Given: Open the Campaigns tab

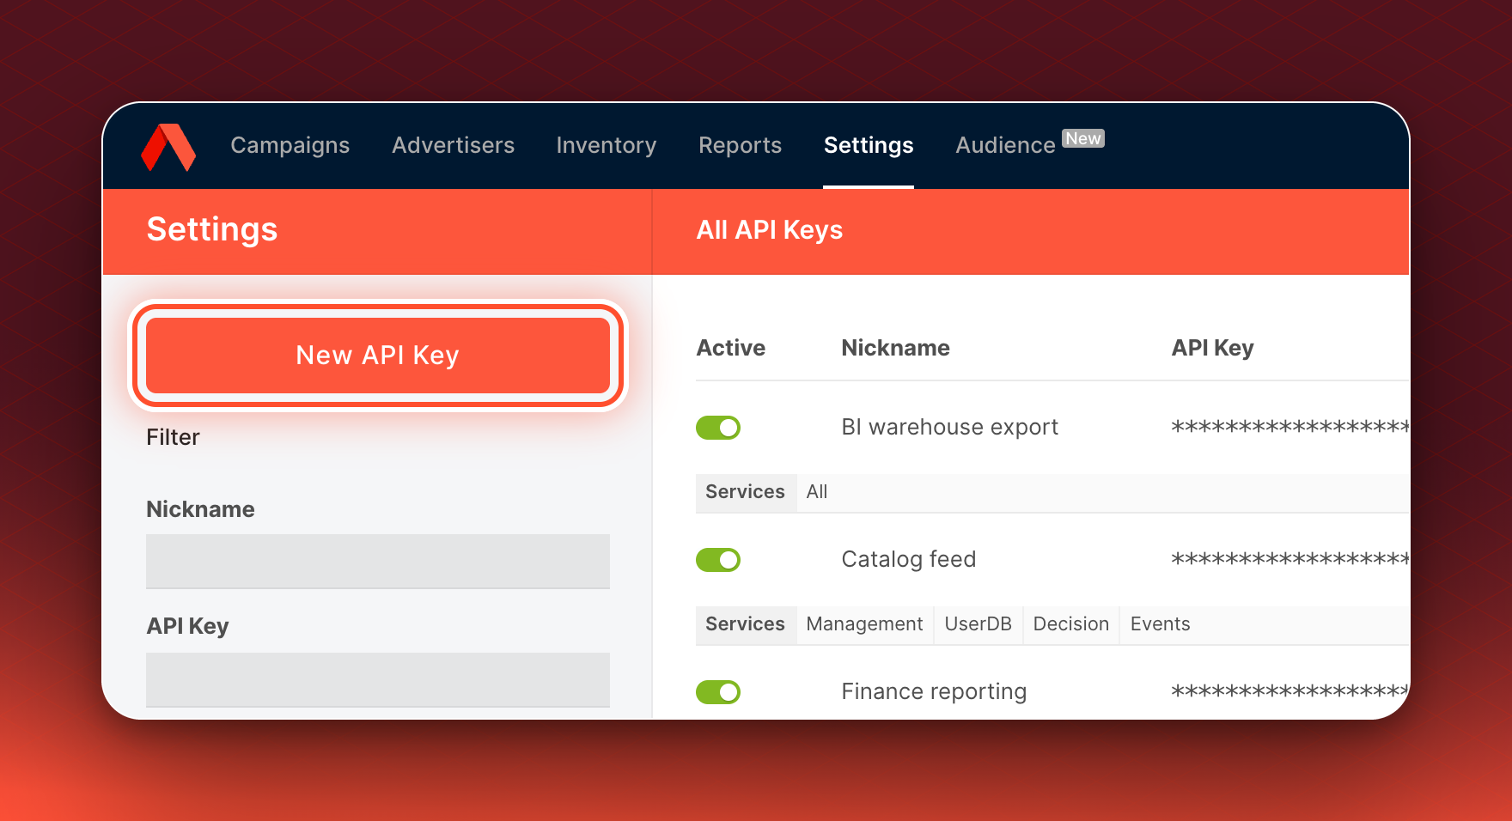Looking at the screenshot, I should tap(290, 145).
